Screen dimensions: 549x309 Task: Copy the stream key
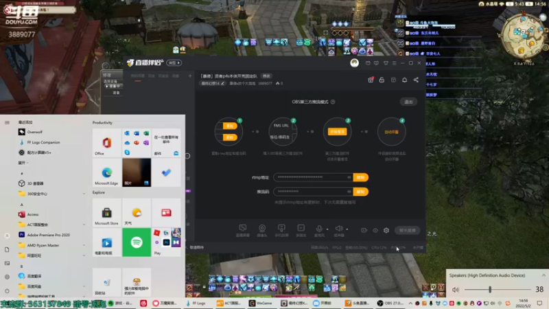click(x=361, y=192)
